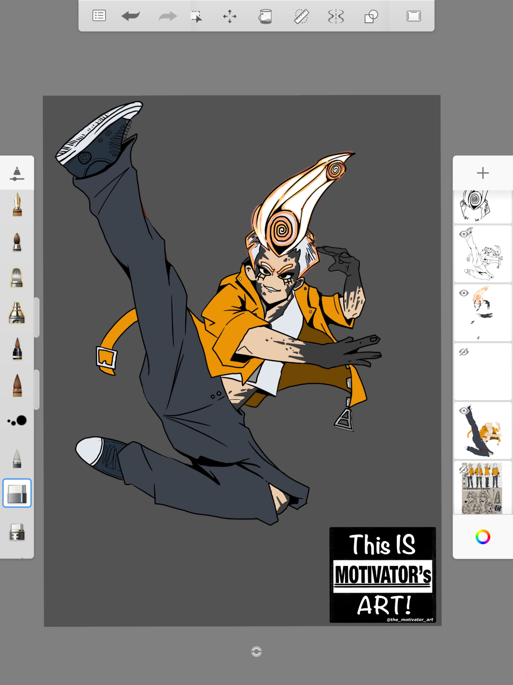The image size is (513, 685).
Task: Open the main menu list icon
Action: click(x=99, y=16)
